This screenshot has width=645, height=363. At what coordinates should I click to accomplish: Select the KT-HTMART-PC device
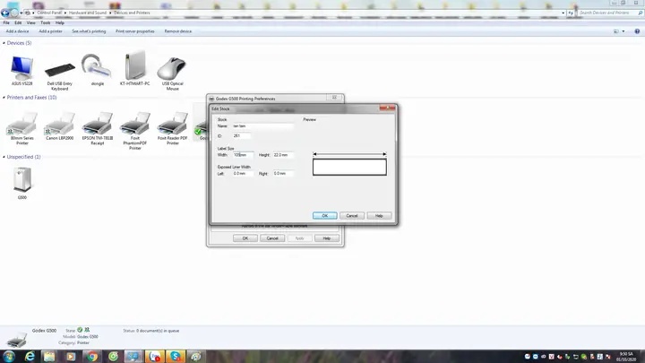point(135,68)
